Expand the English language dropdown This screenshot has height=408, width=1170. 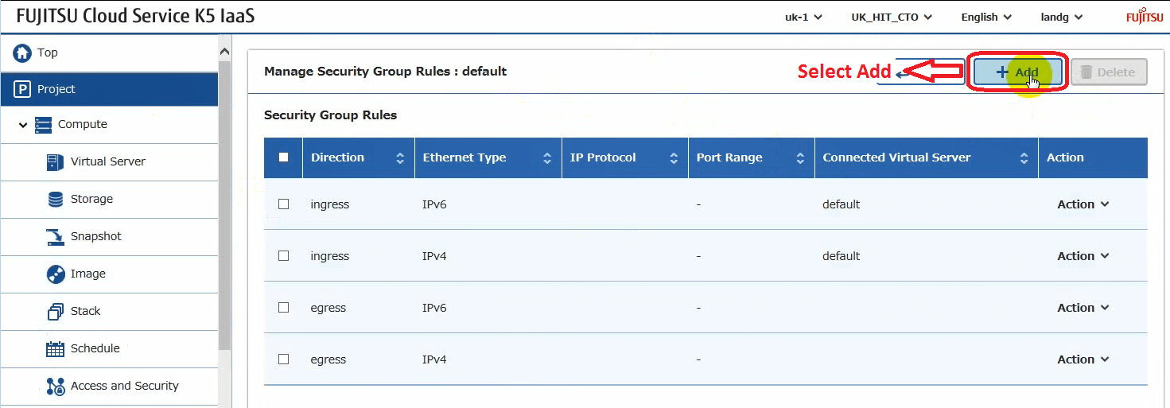pos(985,17)
